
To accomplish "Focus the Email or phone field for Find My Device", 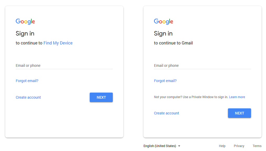I will click(x=64, y=66).
